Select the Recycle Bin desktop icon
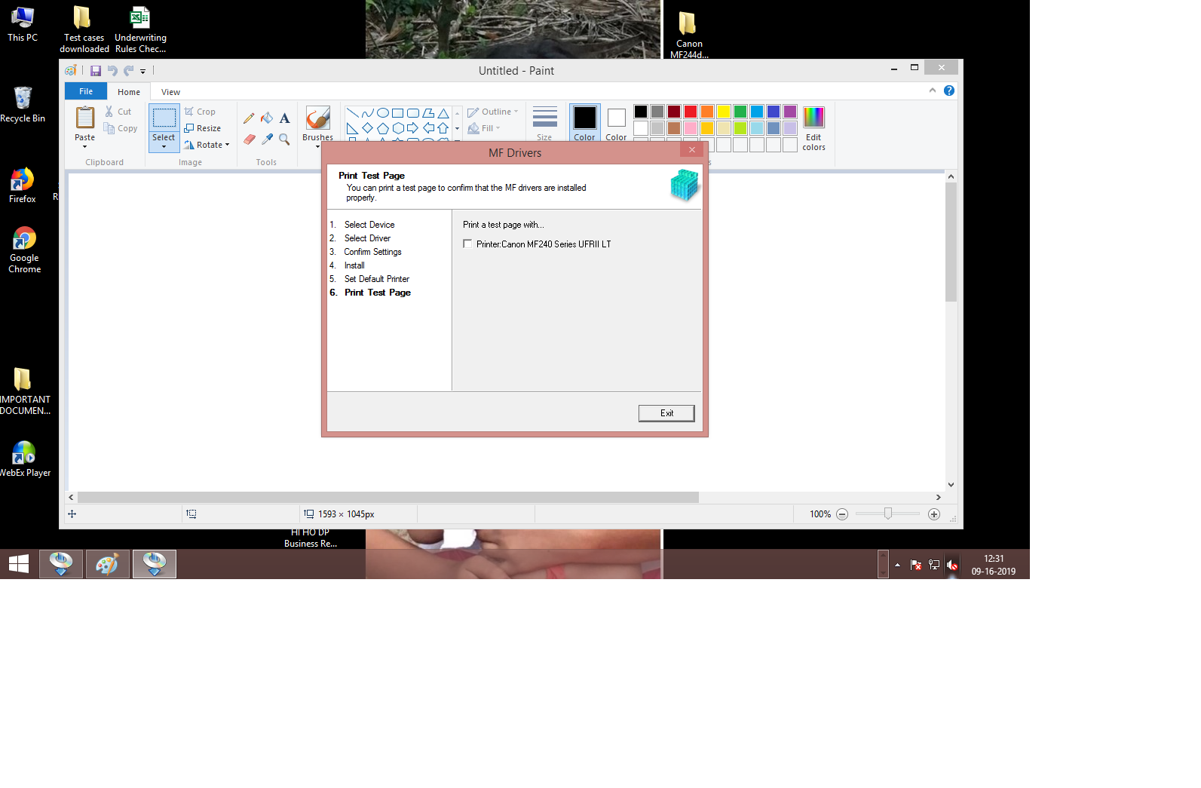Image resolution: width=1201 pixels, height=788 pixels. coord(23,104)
